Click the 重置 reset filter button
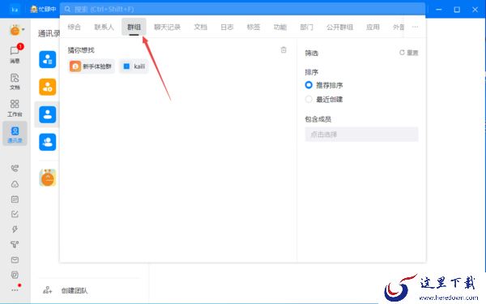486x304 pixels. click(409, 53)
